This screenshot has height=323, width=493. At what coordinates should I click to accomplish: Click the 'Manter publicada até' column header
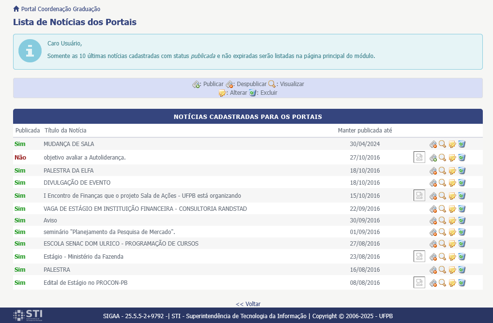click(365, 130)
